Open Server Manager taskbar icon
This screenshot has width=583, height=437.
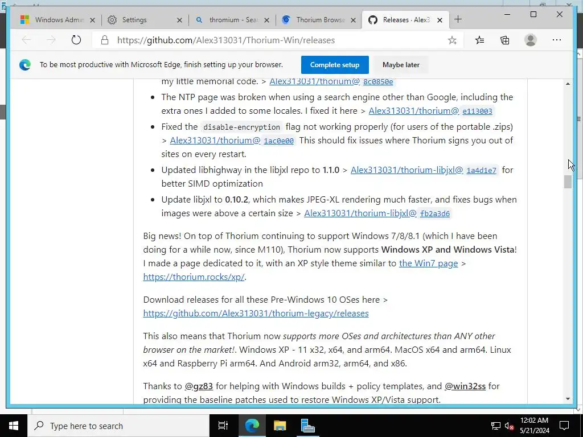click(x=307, y=426)
